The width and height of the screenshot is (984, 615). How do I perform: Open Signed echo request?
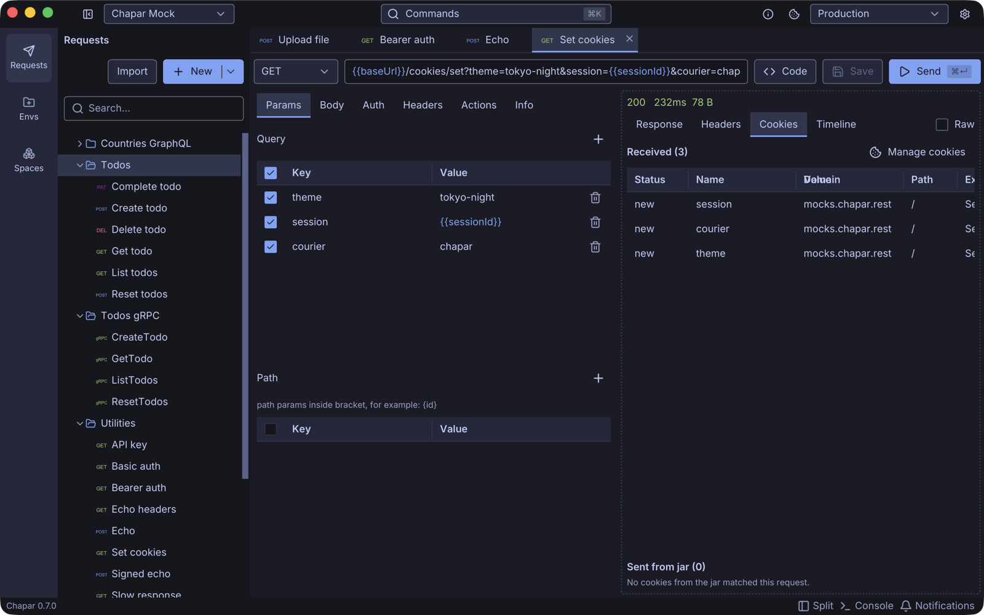[149, 574]
